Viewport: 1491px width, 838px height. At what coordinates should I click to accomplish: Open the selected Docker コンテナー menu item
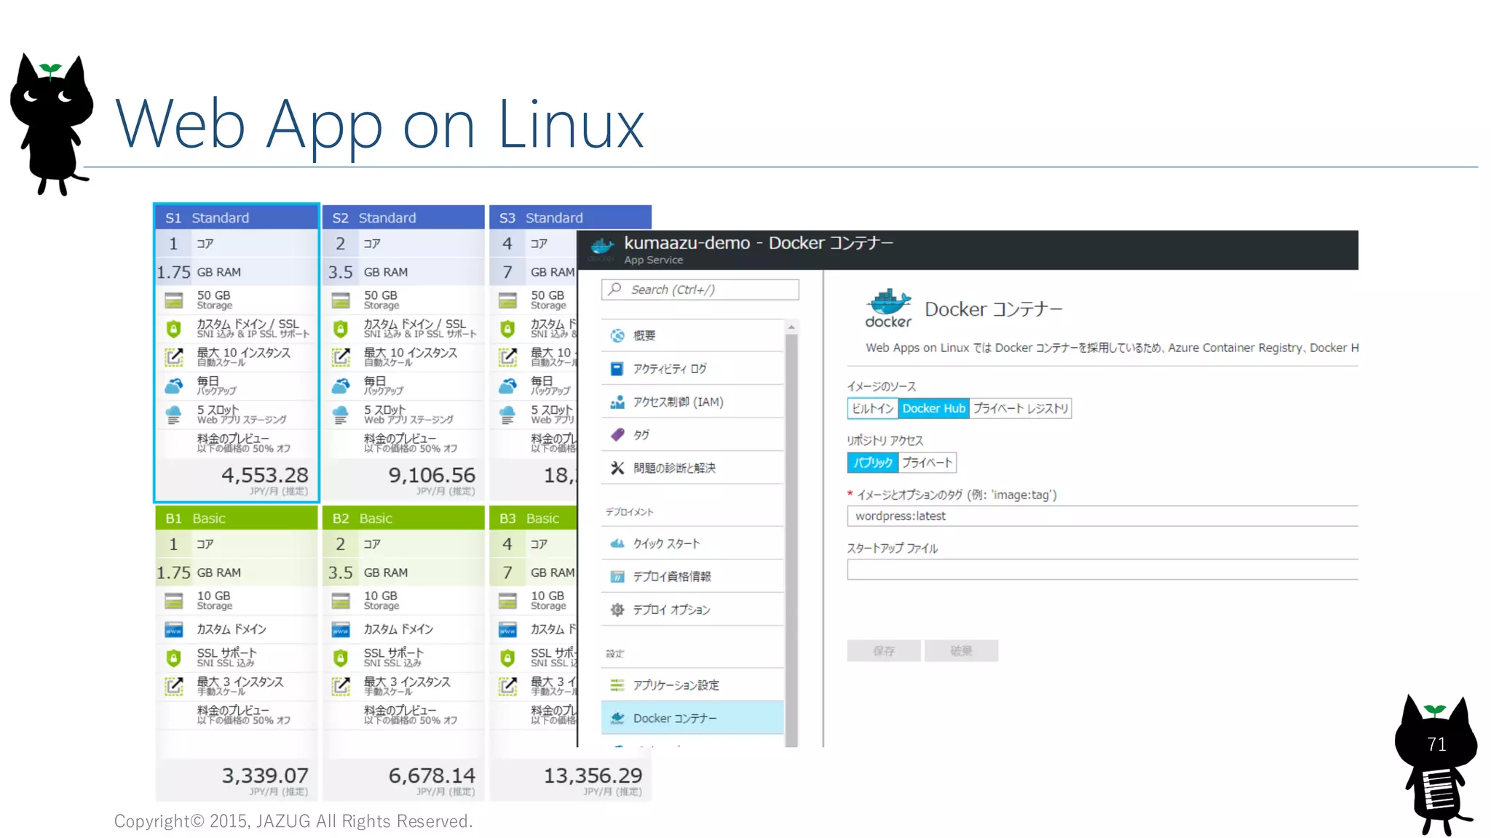point(692,718)
